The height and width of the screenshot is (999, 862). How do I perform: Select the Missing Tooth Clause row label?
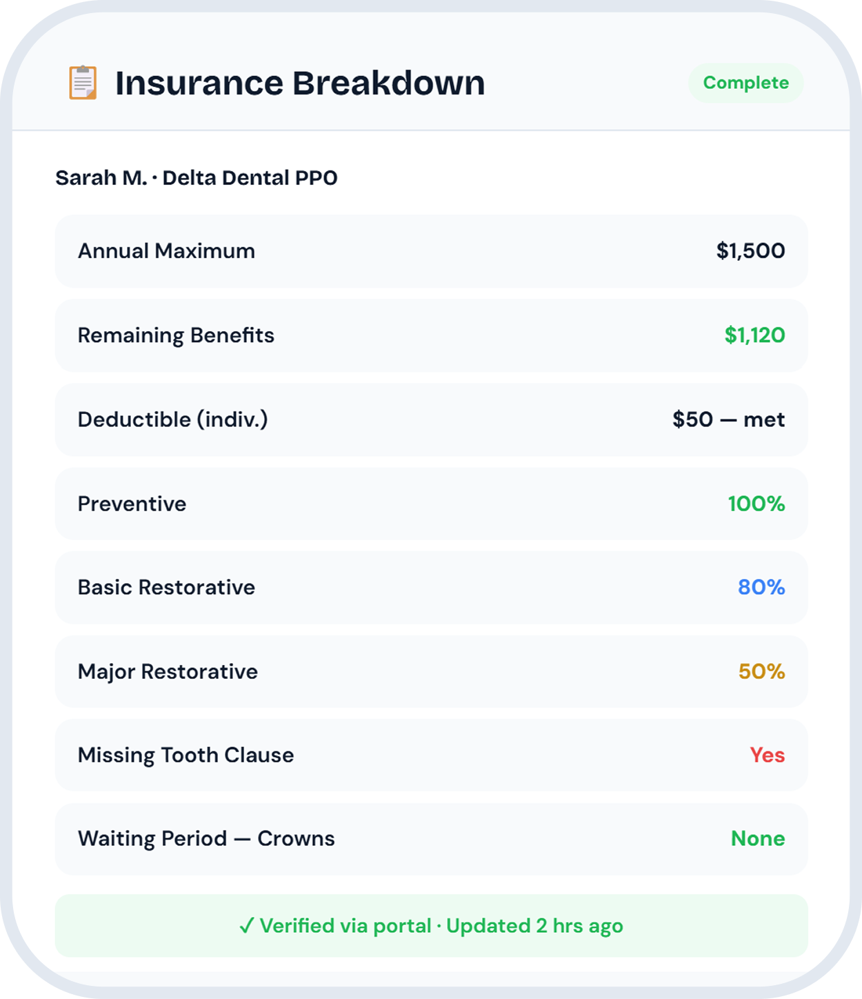click(186, 755)
